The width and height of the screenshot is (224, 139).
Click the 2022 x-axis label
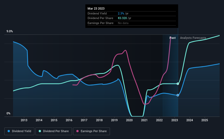159,120
